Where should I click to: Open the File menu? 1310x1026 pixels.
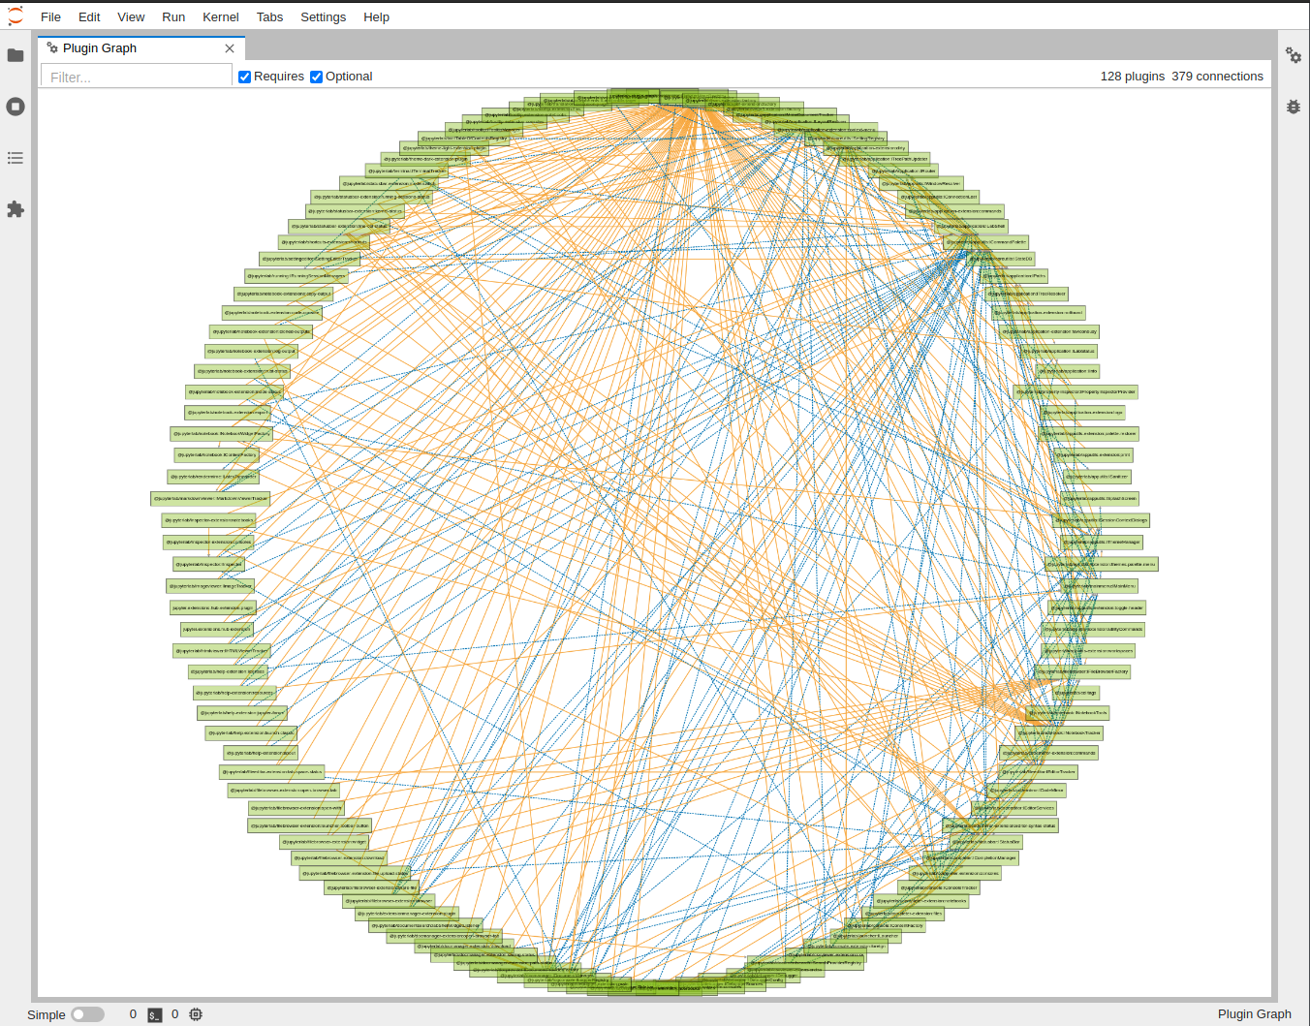click(49, 16)
